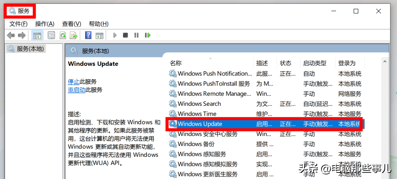
Task: Click the Restart Service green icon
Action: point(148,35)
